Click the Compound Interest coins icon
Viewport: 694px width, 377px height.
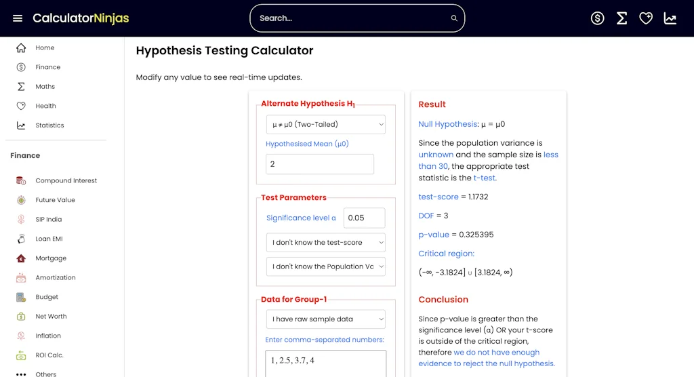click(21, 181)
